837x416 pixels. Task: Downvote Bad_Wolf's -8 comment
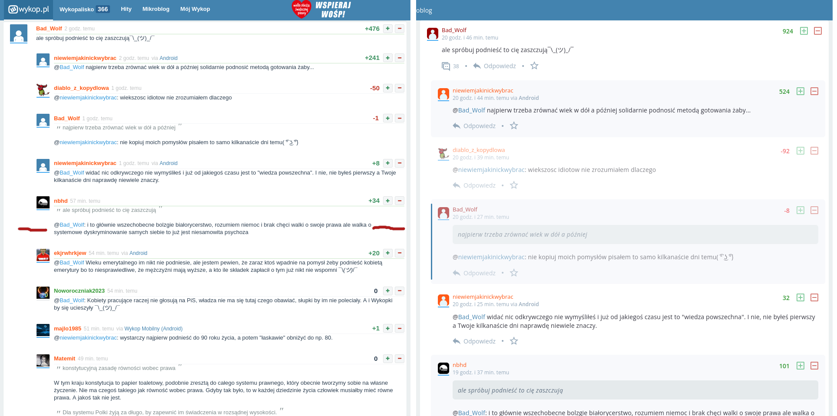[814, 210]
